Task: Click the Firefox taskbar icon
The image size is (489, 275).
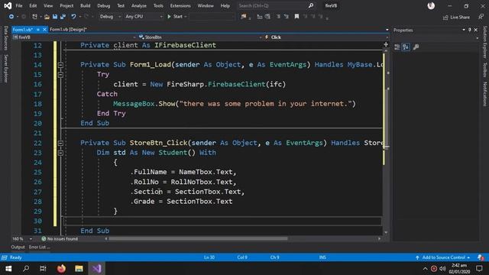Action: point(61,268)
